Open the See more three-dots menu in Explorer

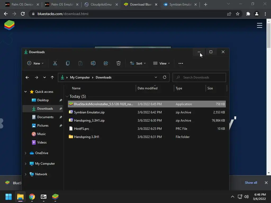180,63
